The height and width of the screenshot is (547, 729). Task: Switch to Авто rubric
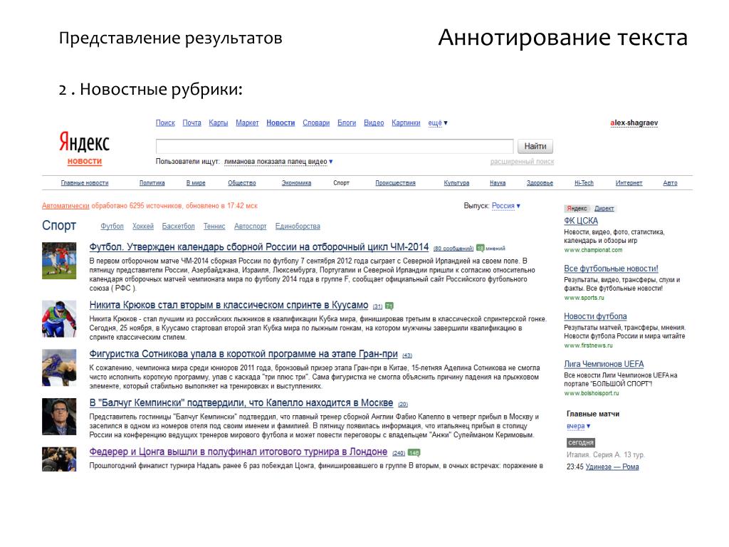tap(670, 183)
